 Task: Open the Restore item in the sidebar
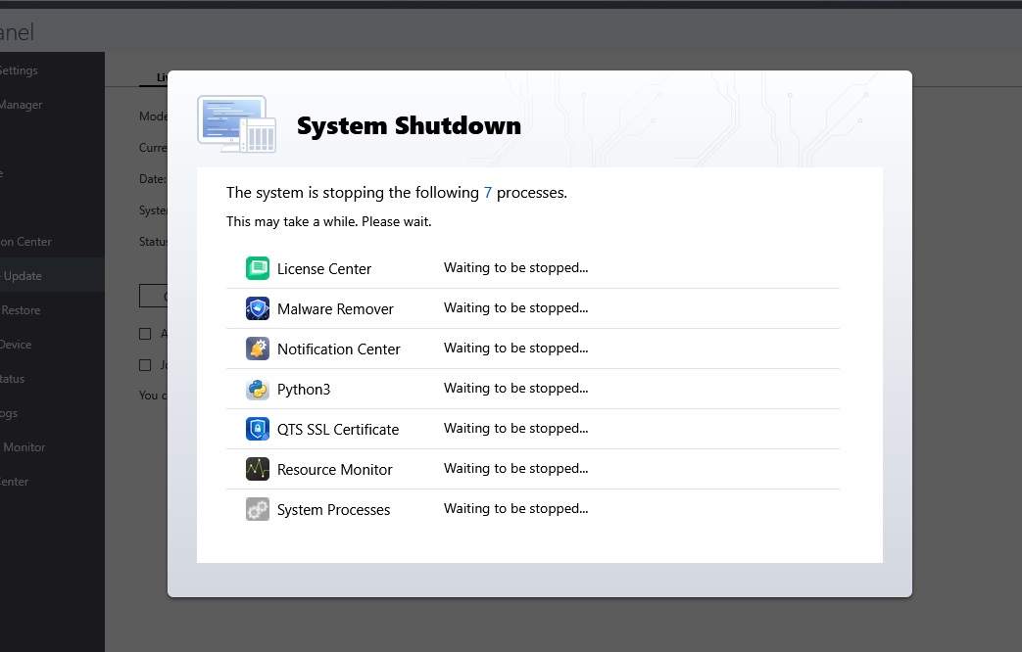21,310
